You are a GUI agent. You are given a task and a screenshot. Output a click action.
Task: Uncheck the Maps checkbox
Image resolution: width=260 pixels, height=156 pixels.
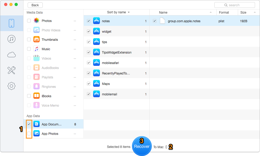89,84
